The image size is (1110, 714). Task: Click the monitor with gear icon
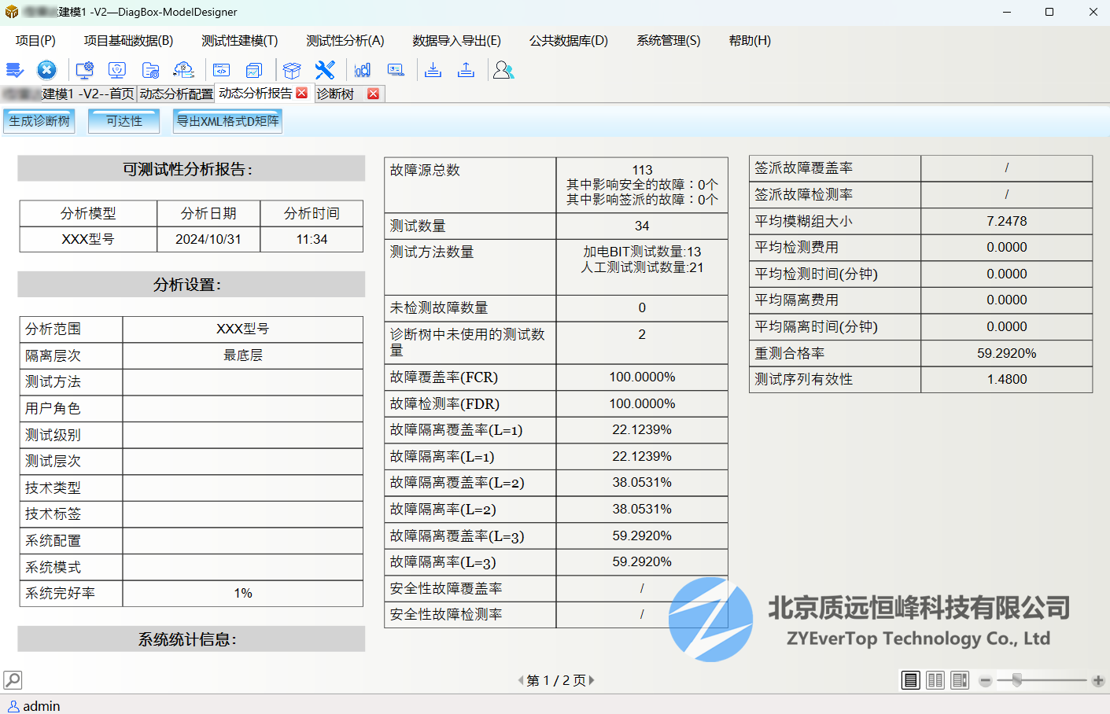coord(85,70)
